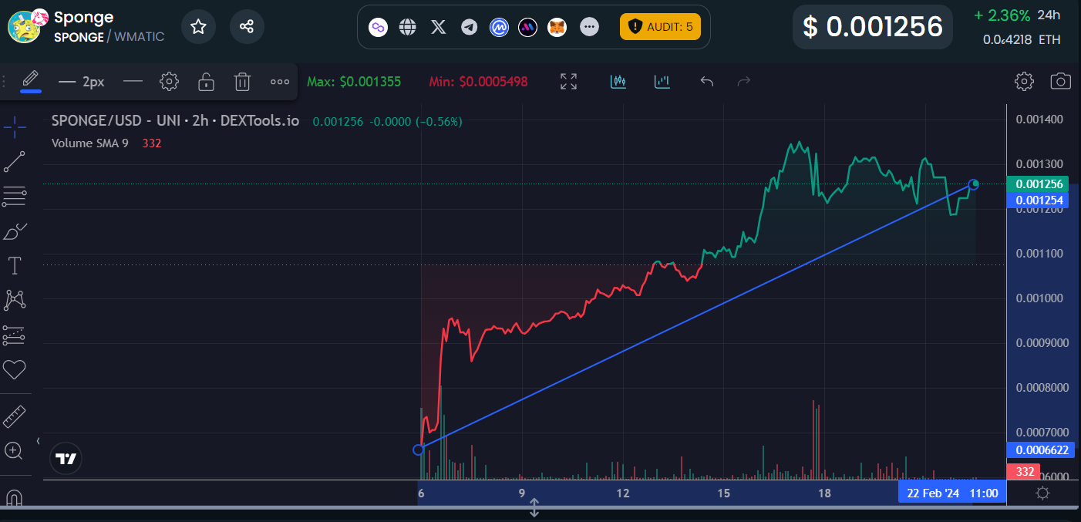This screenshot has width=1081, height=522.
Task: Click the ETH price value at top right
Action: (1022, 39)
